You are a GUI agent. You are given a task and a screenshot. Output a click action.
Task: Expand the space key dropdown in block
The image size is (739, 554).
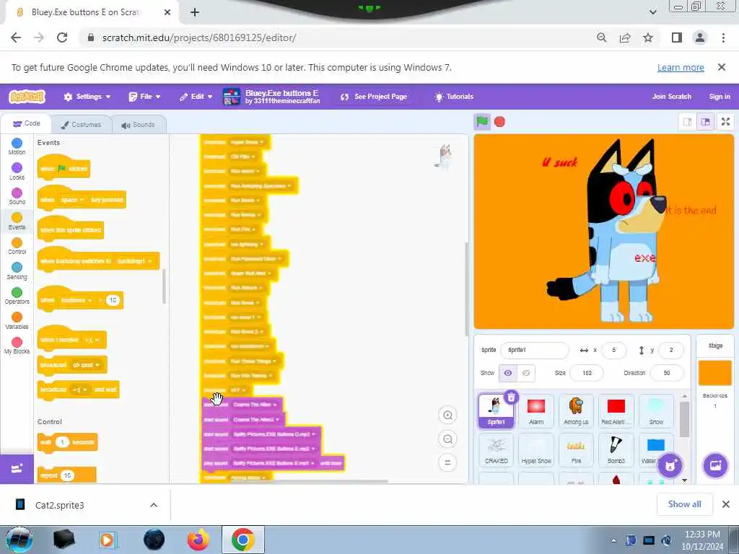click(72, 200)
